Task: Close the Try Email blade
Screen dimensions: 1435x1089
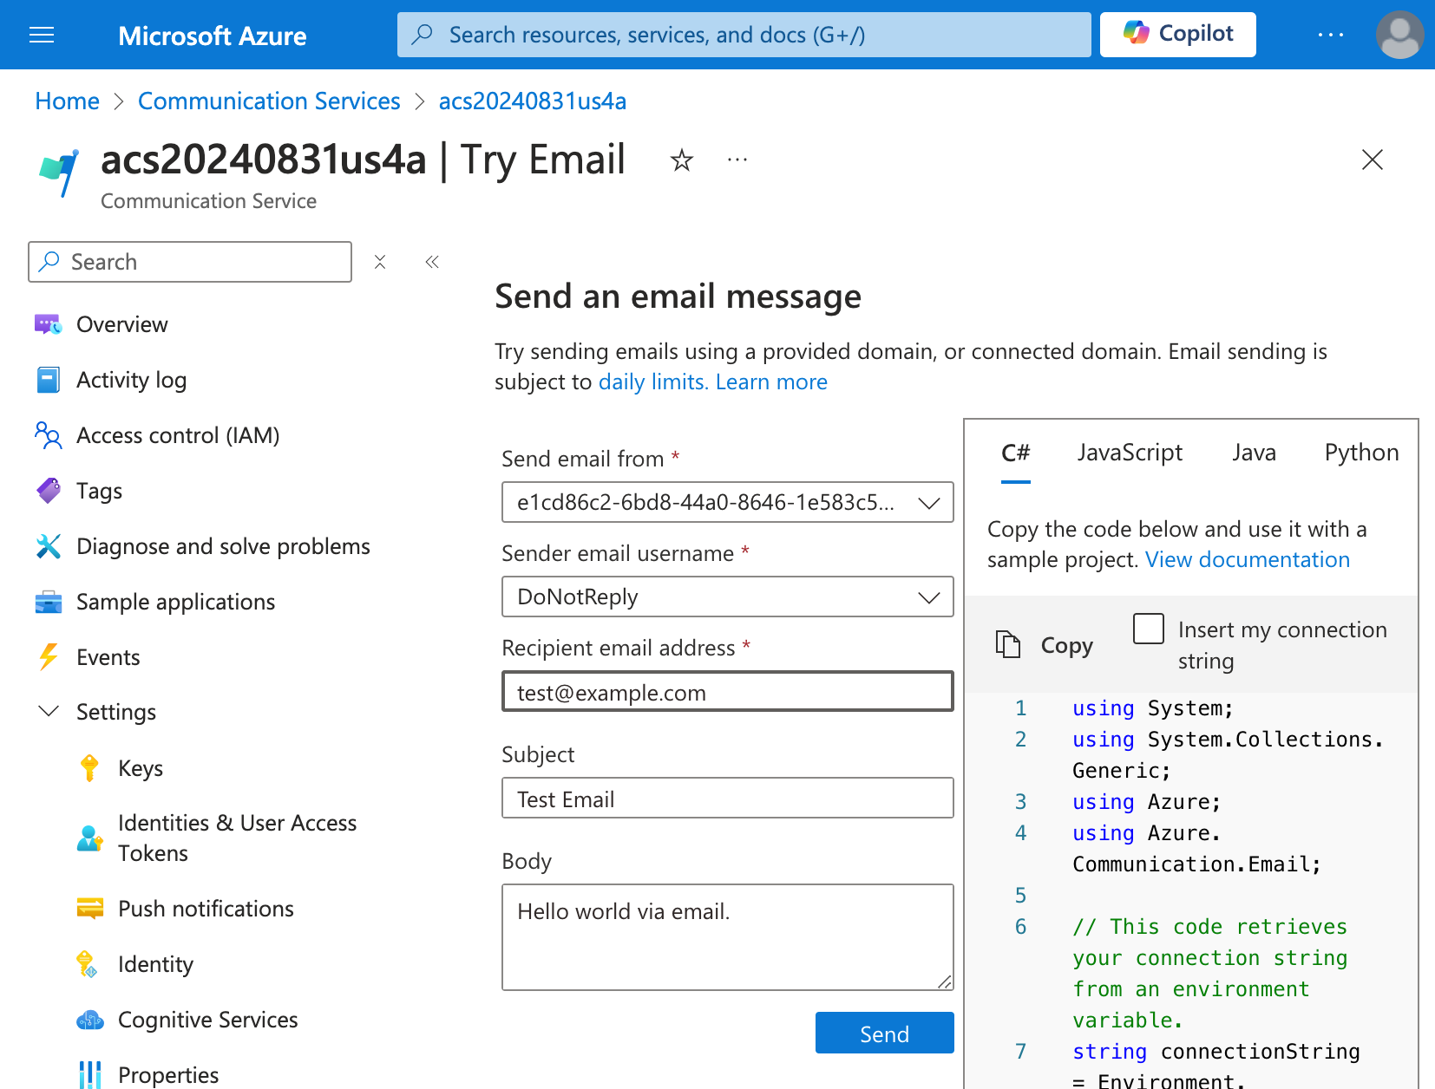Action: tap(1373, 160)
